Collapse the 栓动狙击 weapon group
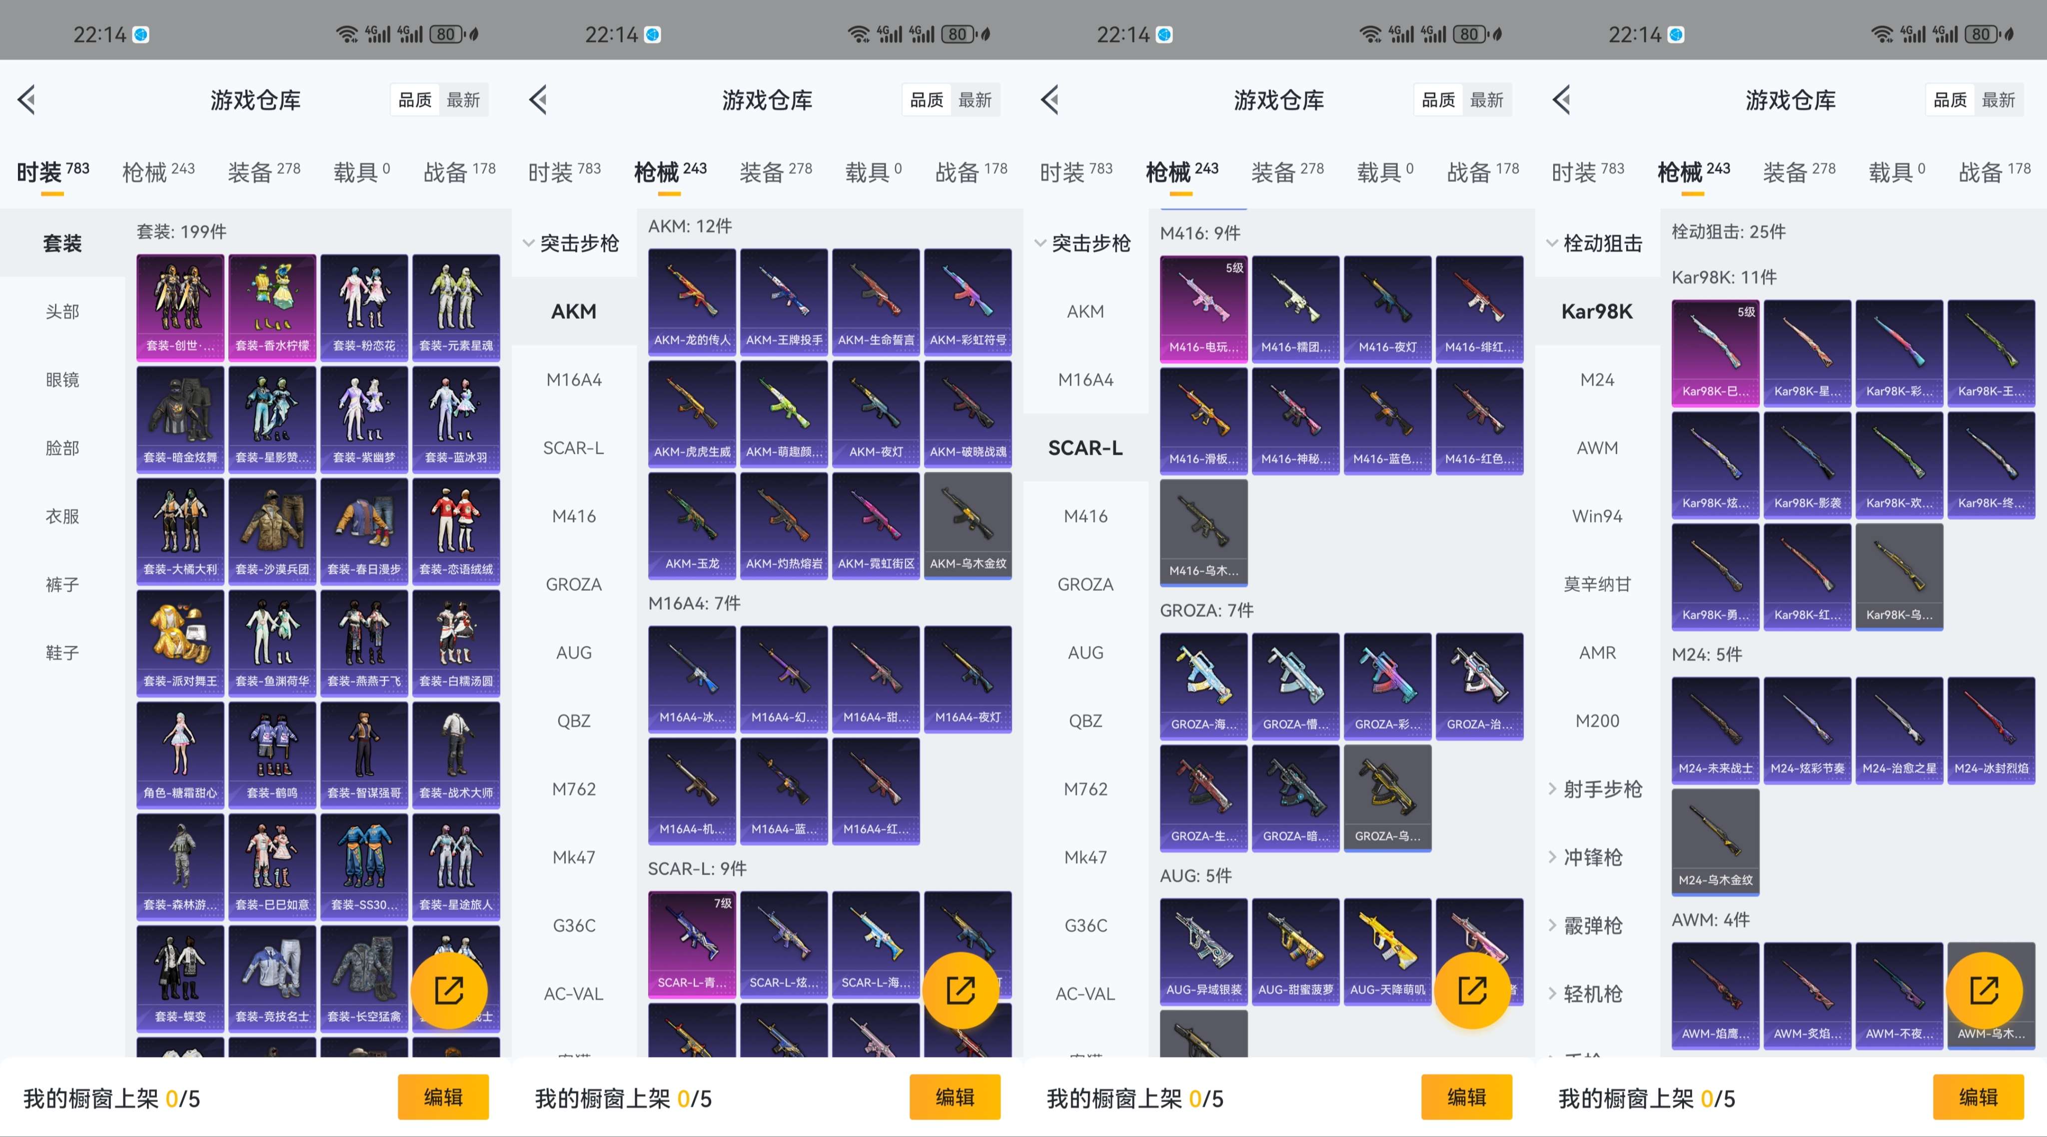Viewport: 2047px width, 1137px height. point(1596,243)
